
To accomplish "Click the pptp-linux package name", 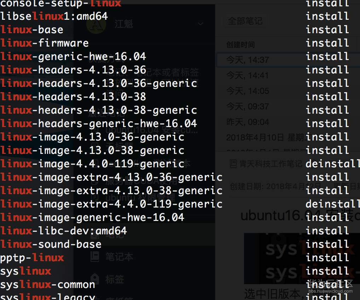I will (x=32, y=258).
